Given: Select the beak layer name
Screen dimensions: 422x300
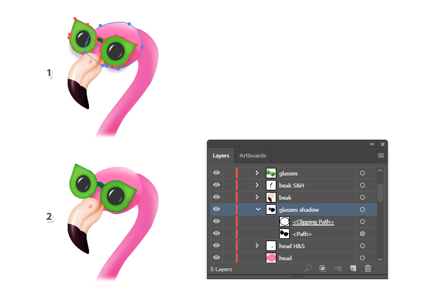Looking at the screenshot, I should point(285,197).
